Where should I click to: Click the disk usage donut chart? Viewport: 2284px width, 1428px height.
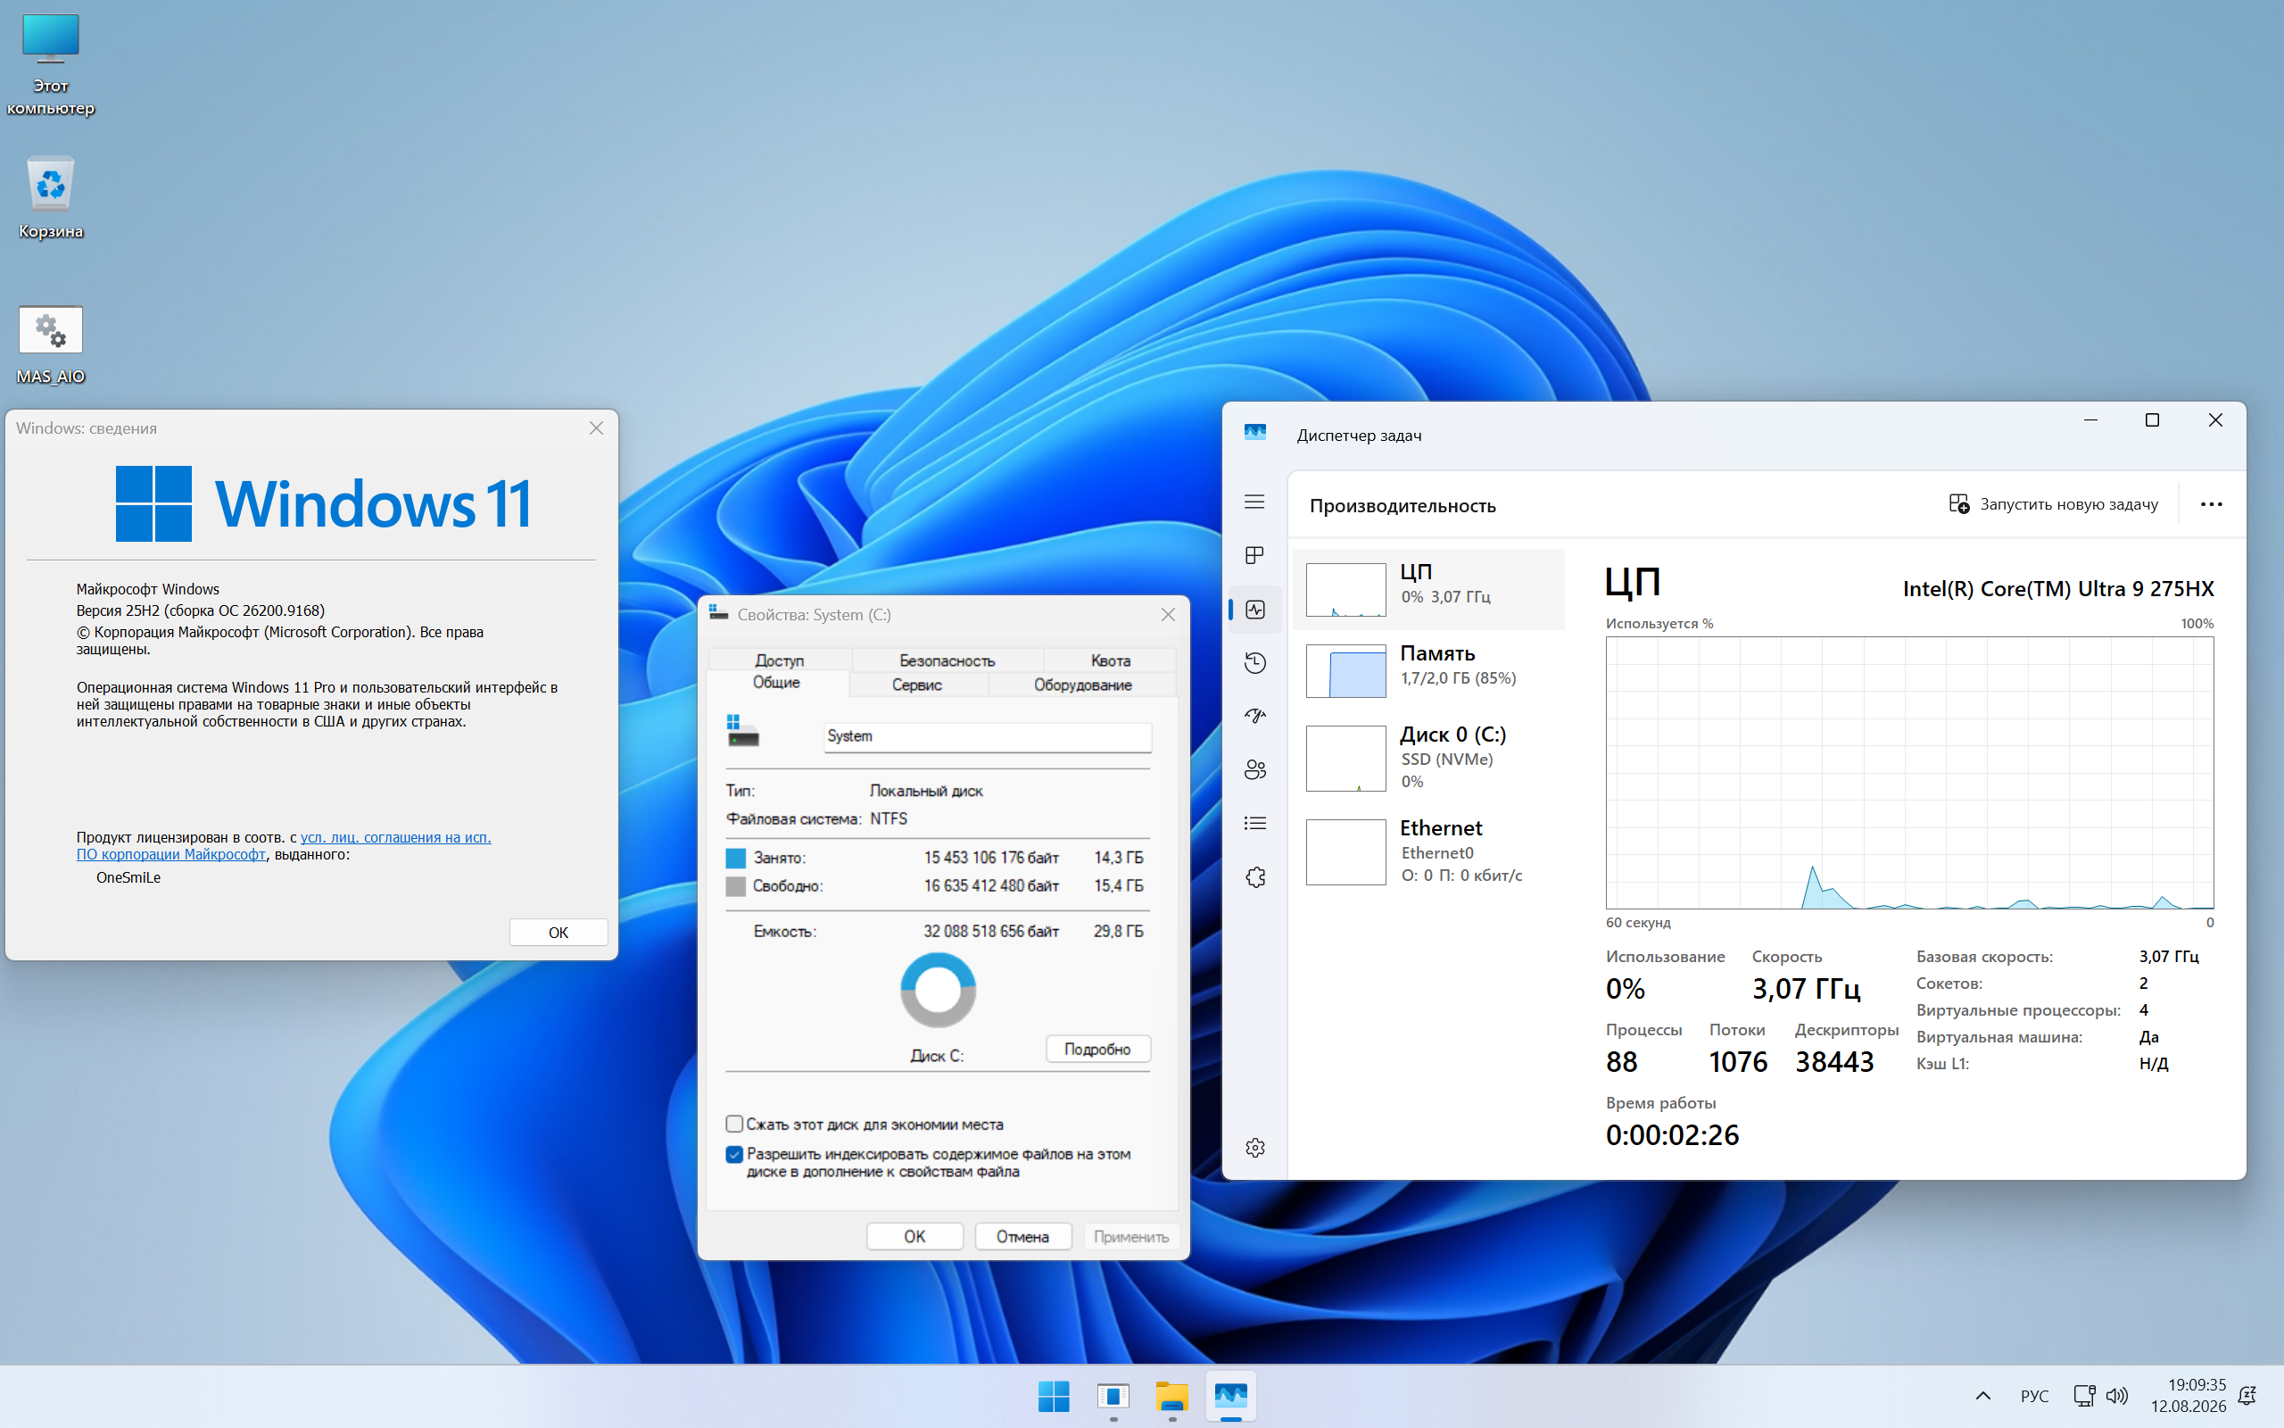pos(939,990)
